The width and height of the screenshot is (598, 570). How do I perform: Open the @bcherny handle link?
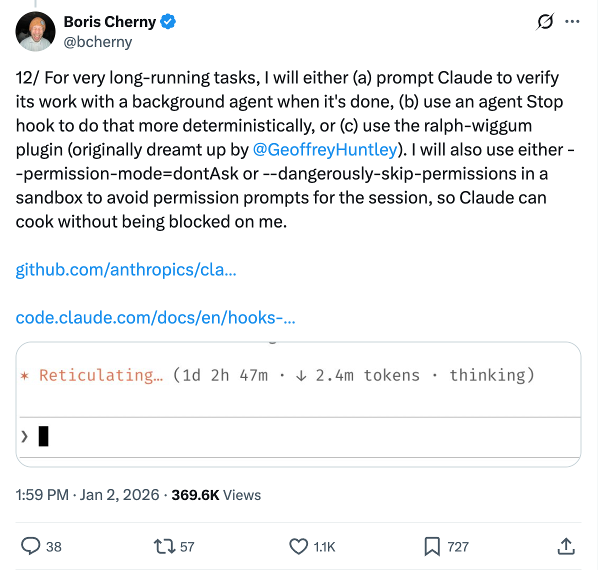coord(98,42)
